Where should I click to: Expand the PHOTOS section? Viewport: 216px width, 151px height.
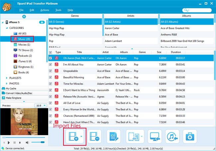(x=7, y=84)
